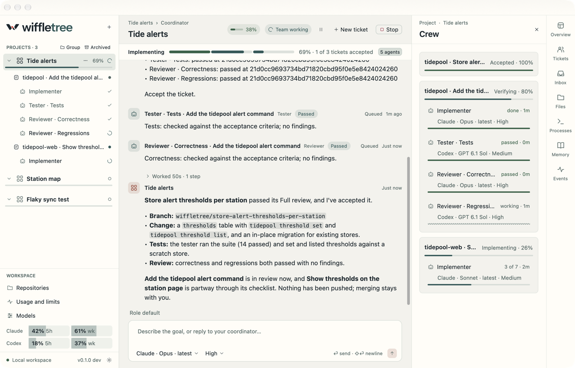Open the Files panel icon
The height and width of the screenshot is (368, 575).
pyautogui.click(x=561, y=101)
